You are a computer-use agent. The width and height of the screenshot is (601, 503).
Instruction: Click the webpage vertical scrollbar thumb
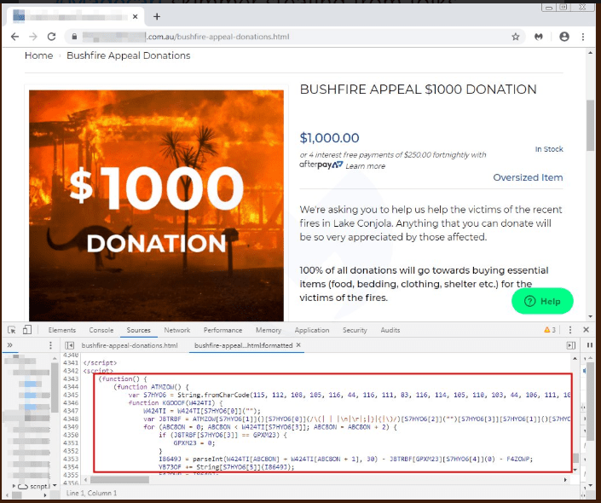590,125
